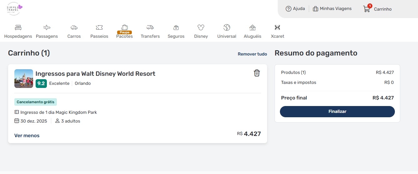Image resolution: width=418 pixels, height=174 pixels.
Task: Select the Aluguéis house icon
Action: pyautogui.click(x=252, y=27)
